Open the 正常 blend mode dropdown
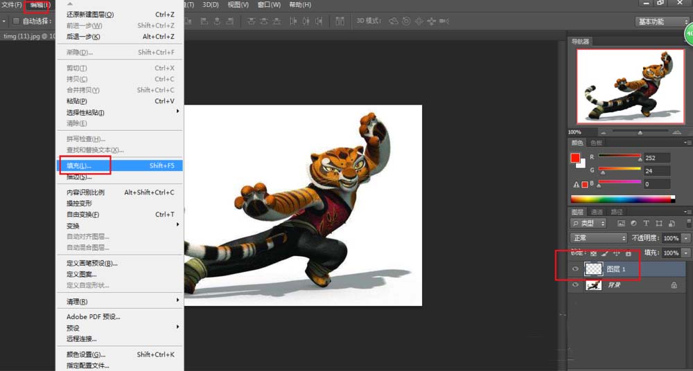The image size is (693, 371). [598, 238]
